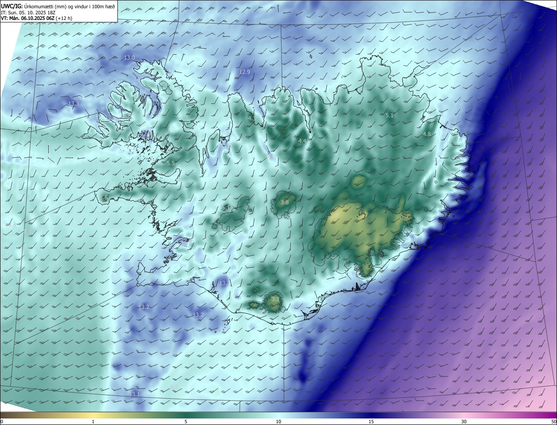The image size is (557, 425).
Task: Click the colorbar tick label 50
Action: point(554,422)
